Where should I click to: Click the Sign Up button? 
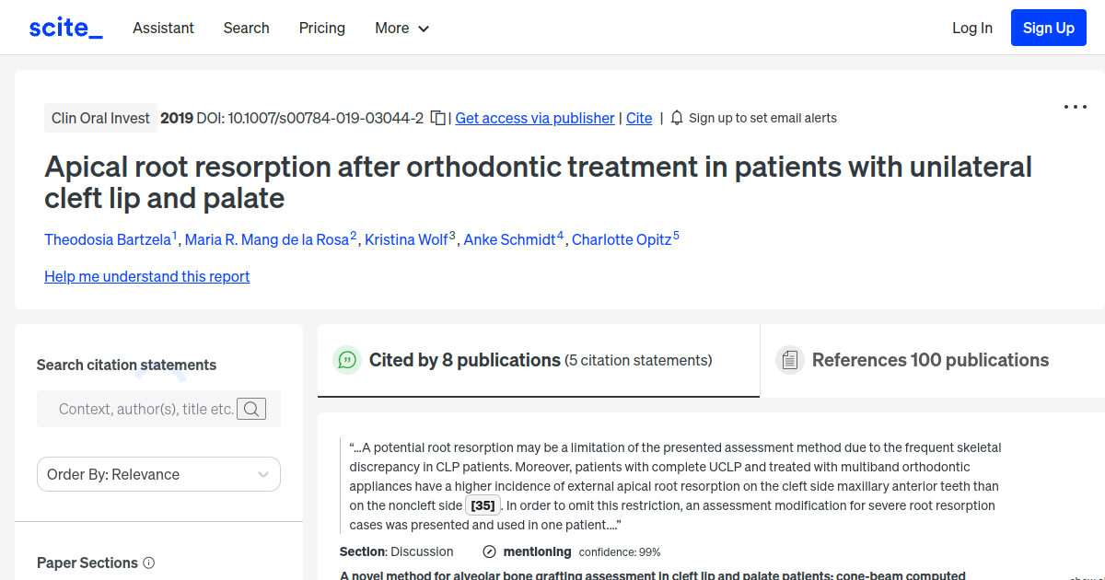tap(1048, 27)
